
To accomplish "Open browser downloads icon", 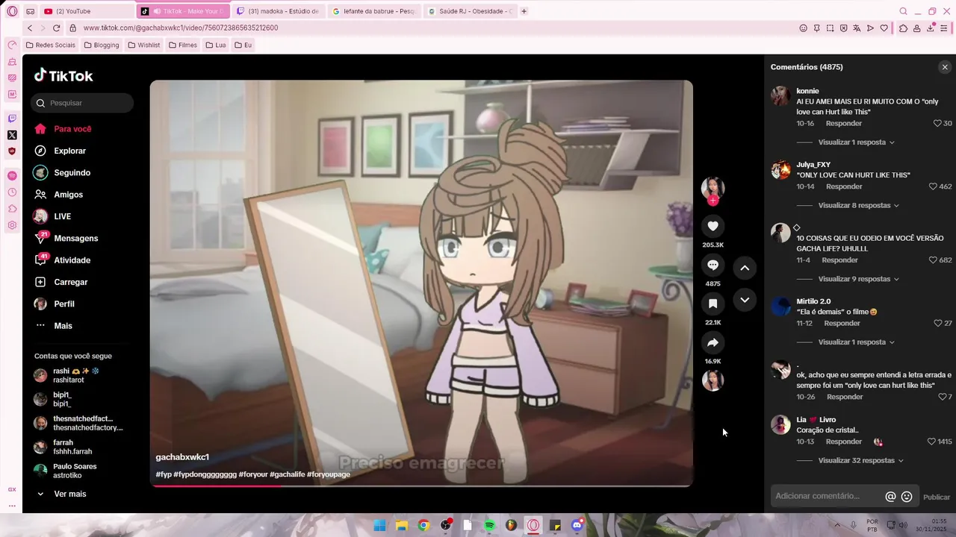I will (931, 28).
